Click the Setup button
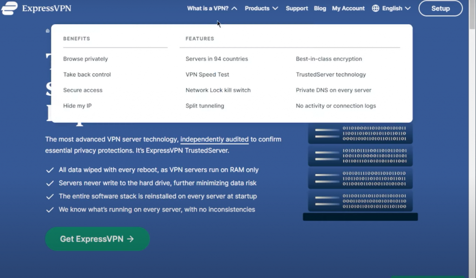Screen dimensions: 476x278 [441, 8]
